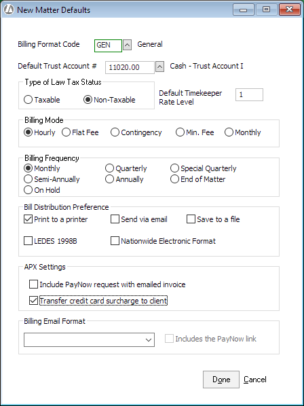Select On Hold billing frequency

point(28,190)
